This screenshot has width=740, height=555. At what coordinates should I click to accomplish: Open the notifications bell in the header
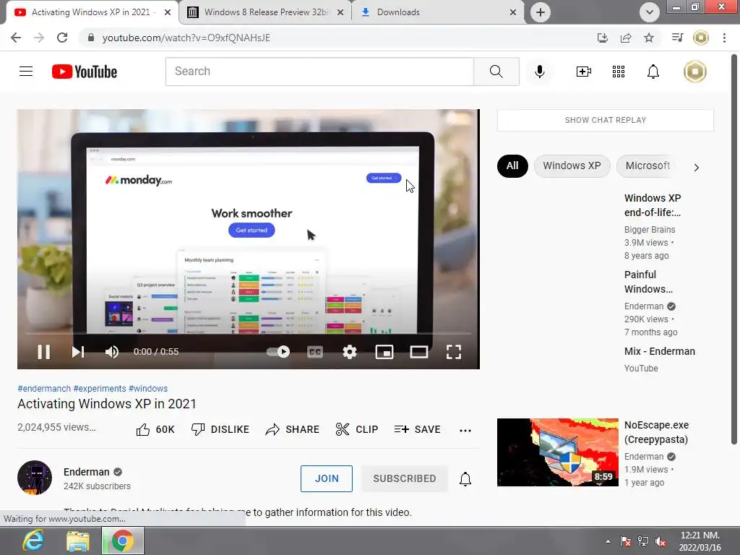(653, 72)
